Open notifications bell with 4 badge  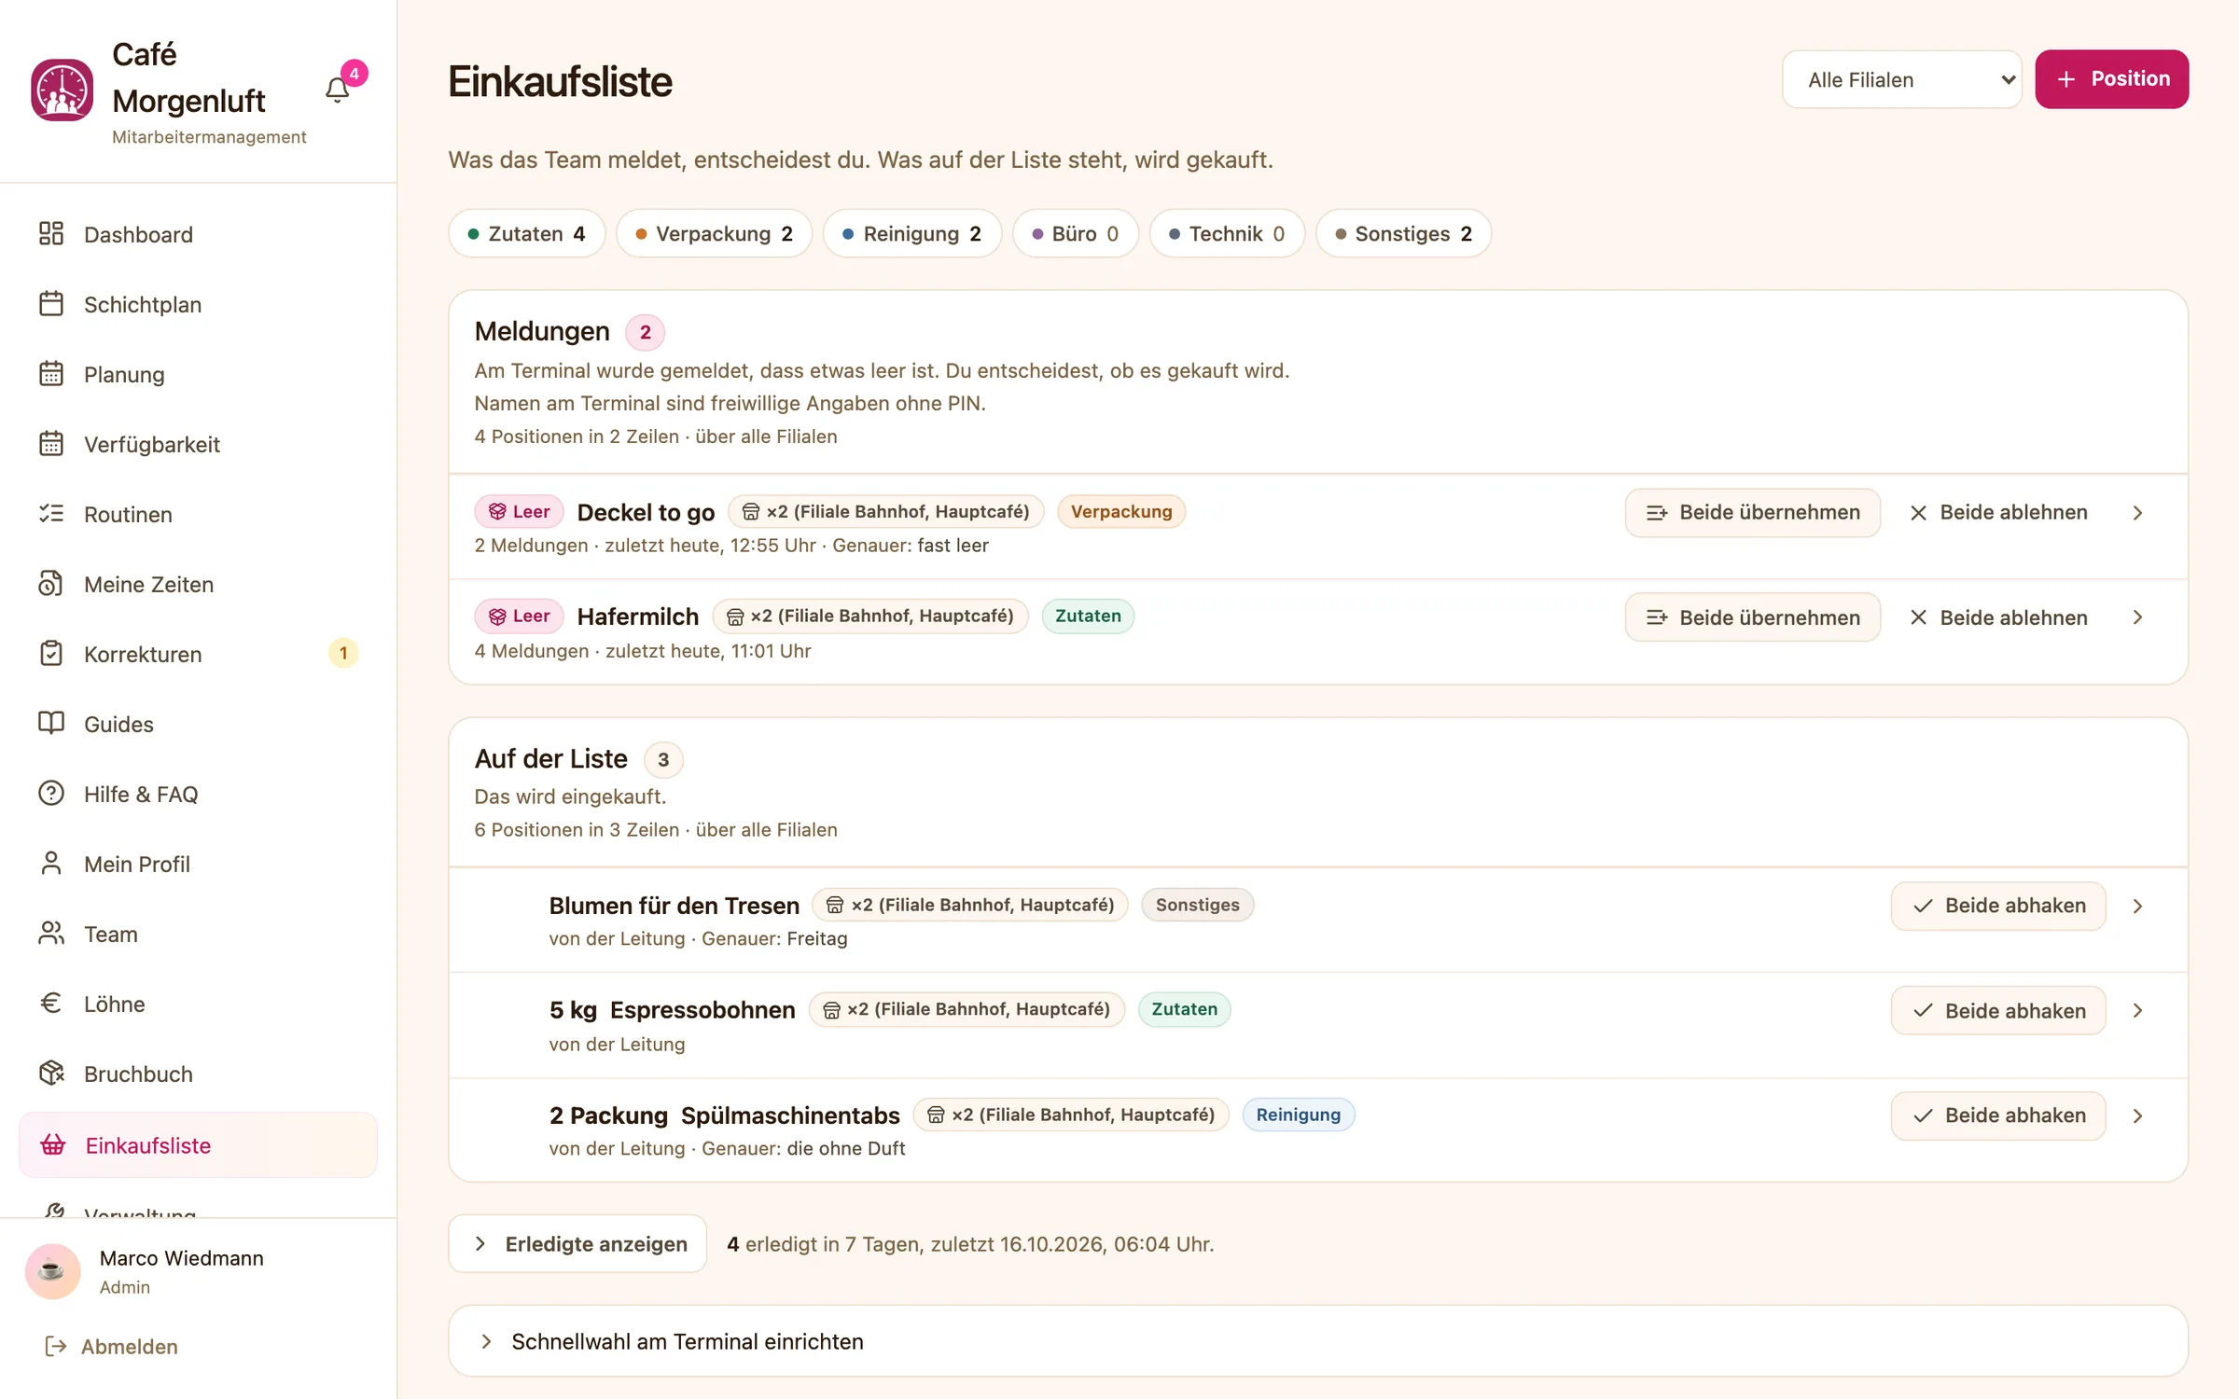tap(338, 90)
